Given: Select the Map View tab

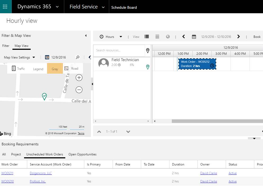Looking at the screenshot, I should click(21, 46).
